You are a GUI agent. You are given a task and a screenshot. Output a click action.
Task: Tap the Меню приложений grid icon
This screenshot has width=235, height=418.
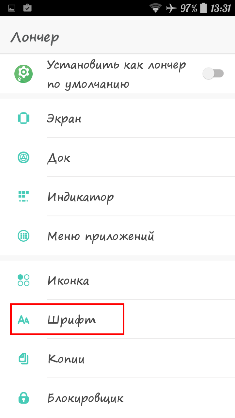coord(23,235)
